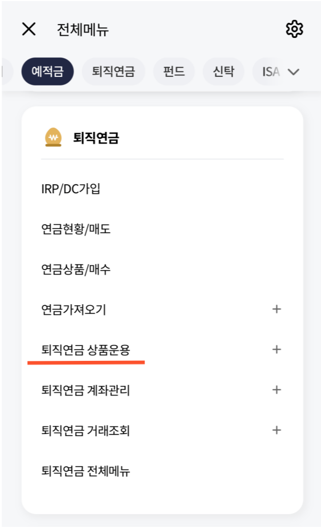Go to 퇴직연금 전체메뉴
This screenshot has width=321, height=529.
coord(85,471)
